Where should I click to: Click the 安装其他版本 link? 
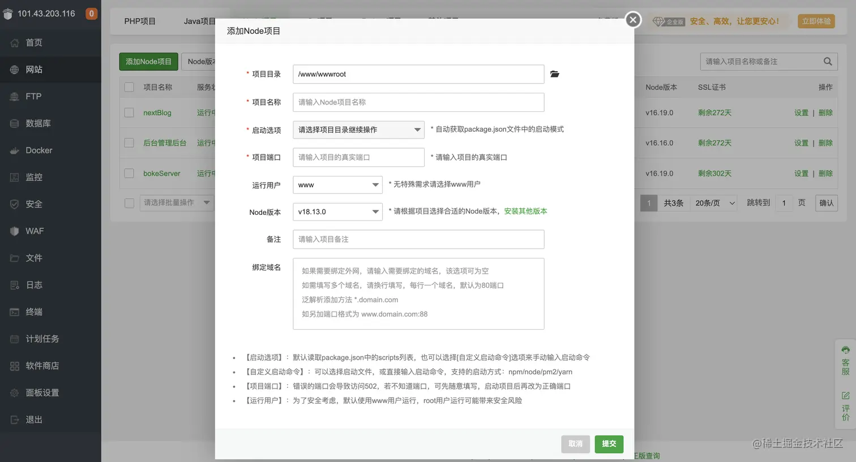[x=525, y=211]
